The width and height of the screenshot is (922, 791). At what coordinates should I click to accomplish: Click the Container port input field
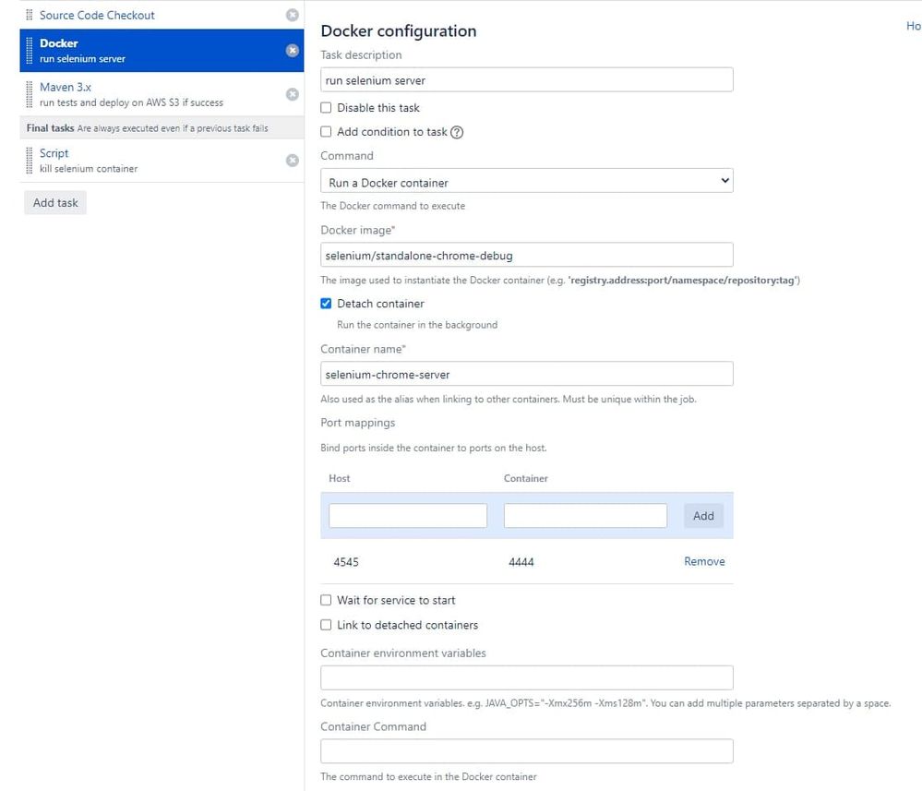(585, 516)
